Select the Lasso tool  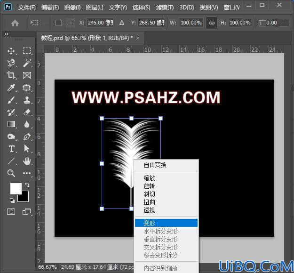(11, 63)
